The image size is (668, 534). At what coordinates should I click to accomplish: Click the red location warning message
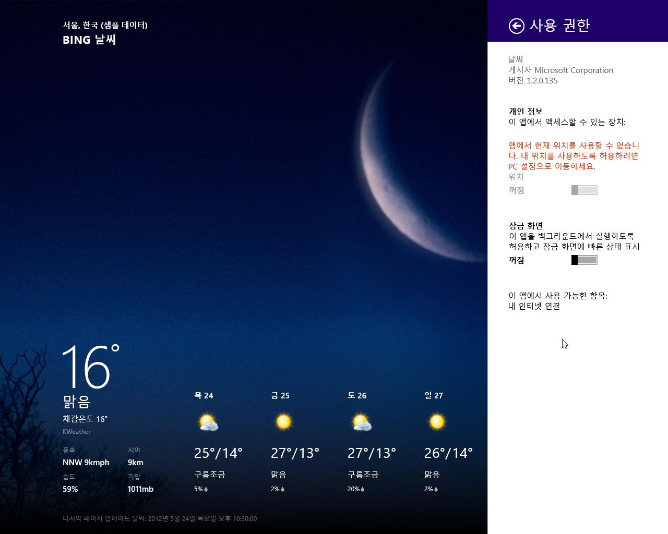[x=574, y=156]
